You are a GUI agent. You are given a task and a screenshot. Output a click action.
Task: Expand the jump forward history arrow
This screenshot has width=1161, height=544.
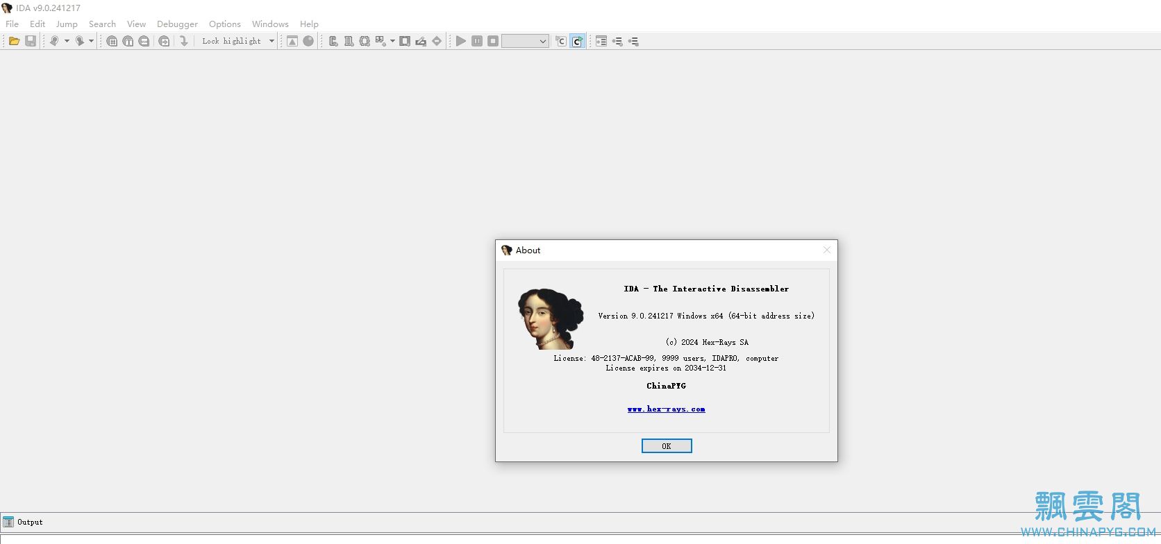click(x=91, y=41)
